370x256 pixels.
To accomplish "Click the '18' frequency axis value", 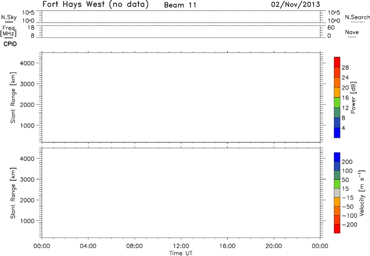I will [31, 28].
